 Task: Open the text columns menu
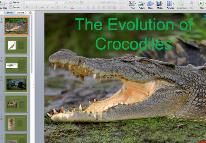click(123, 2)
